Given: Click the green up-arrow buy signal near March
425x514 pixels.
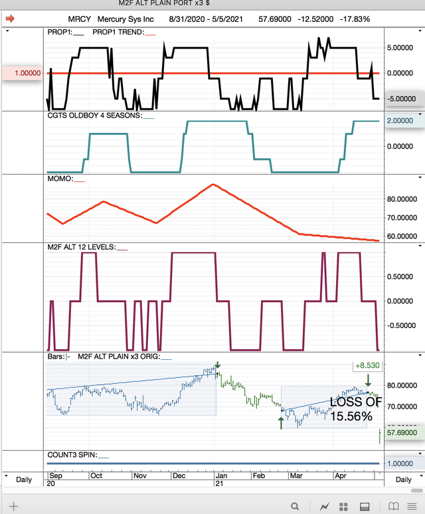Looking at the screenshot, I should point(281,423).
